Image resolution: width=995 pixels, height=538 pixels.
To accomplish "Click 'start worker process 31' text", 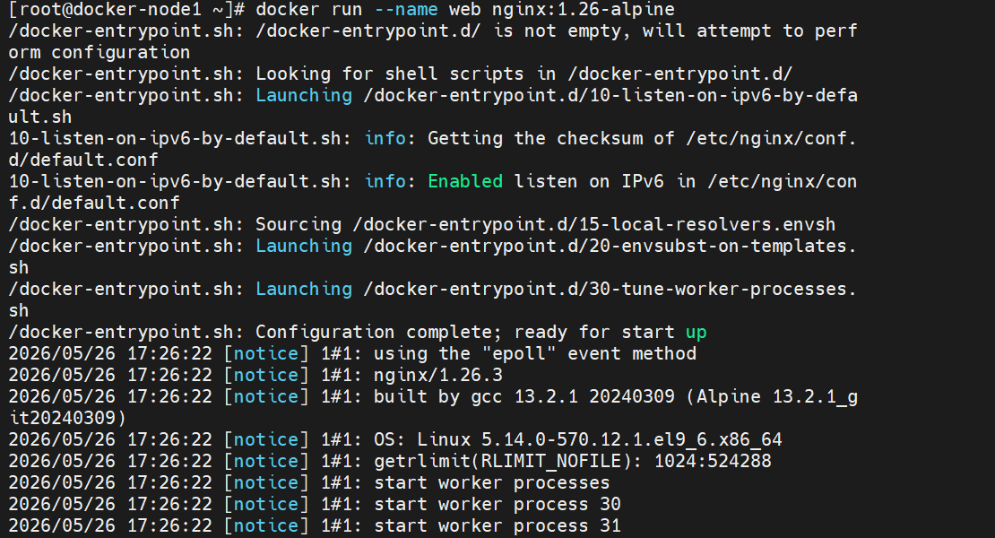I will coord(497,526).
